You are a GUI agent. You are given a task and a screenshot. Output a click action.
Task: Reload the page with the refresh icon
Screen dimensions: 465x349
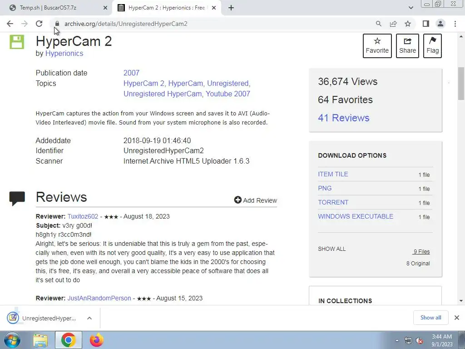point(39,24)
